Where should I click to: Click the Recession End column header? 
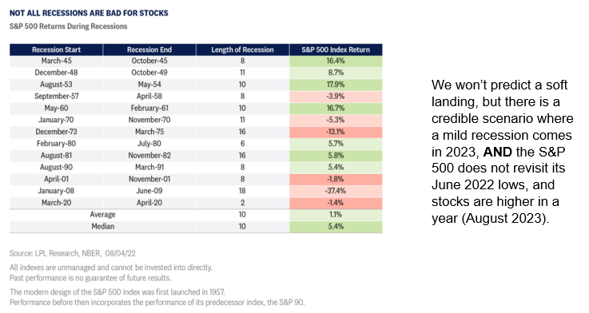pyautogui.click(x=149, y=50)
